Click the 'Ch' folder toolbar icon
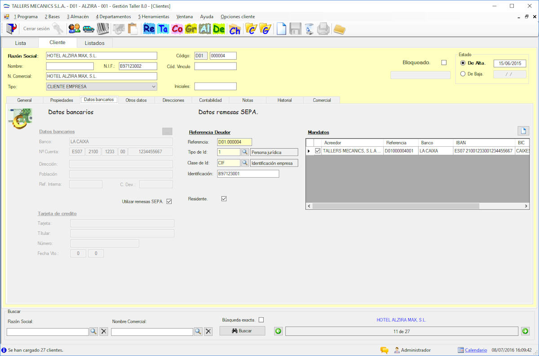 [x=234, y=29]
